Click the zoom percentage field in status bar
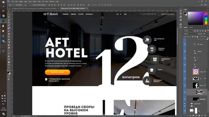 tap(14, 116)
